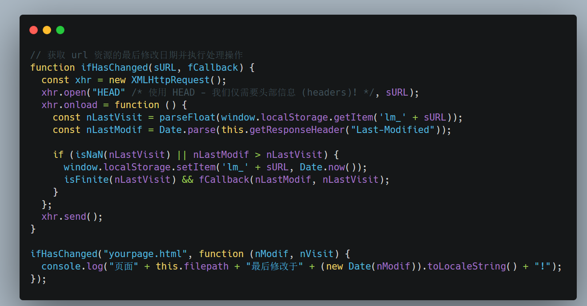Viewport: 587px width, 306px height.
Task: Click the green maximize dot
Action: [x=60, y=30]
